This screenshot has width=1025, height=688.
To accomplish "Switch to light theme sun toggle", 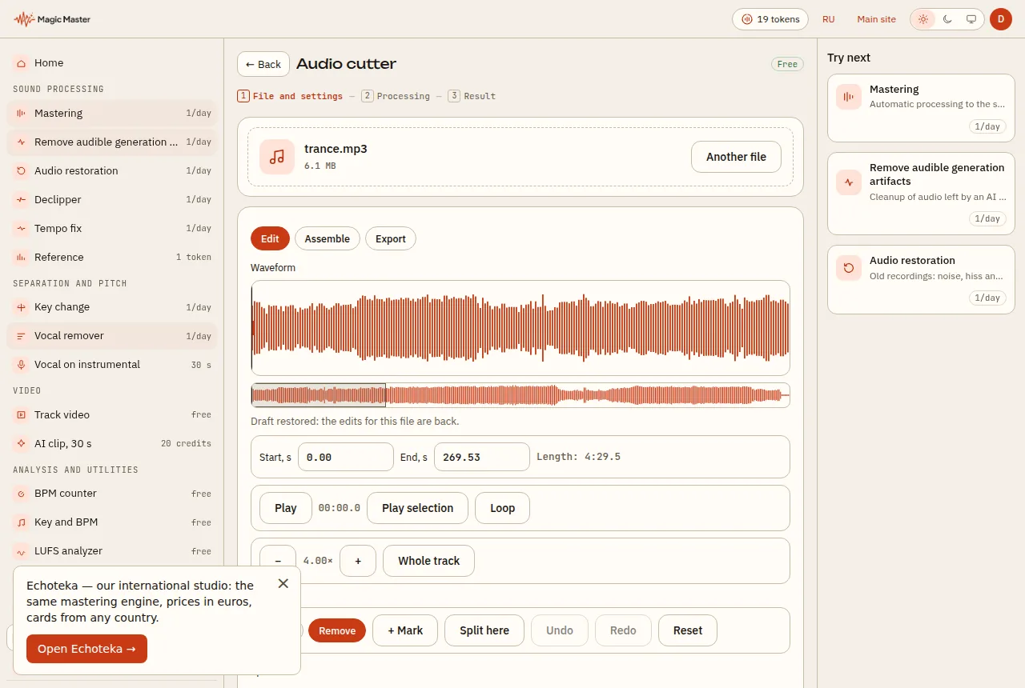I will [923, 19].
